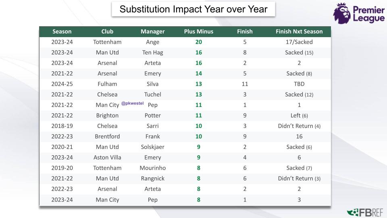Click the Manager column header
Viewport: 387px width, 218px height.
tap(153, 31)
